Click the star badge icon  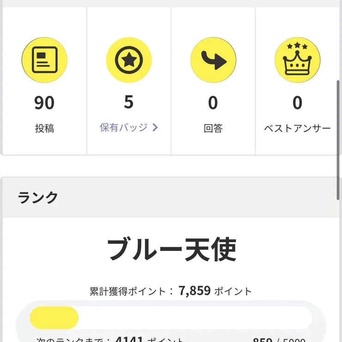(x=129, y=60)
